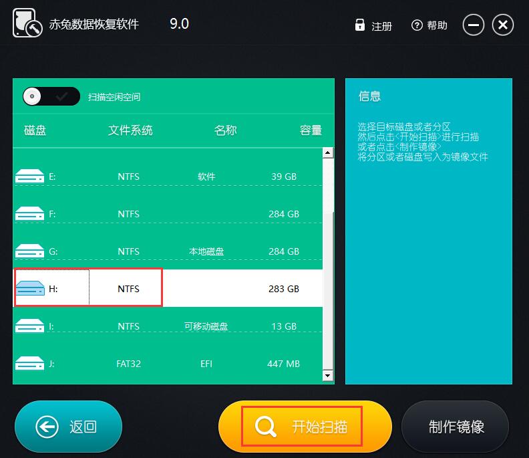Click the 文件系统 column header
This screenshot has width=529, height=458.
pos(130,130)
